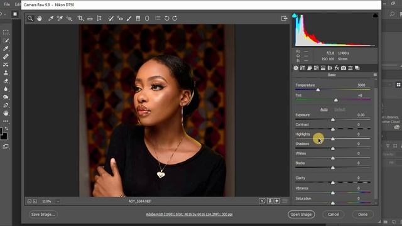This screenshot has height=226, width=402.
Task: Switch to the Lens Corrections panel tab
Action: coord(330,68)
